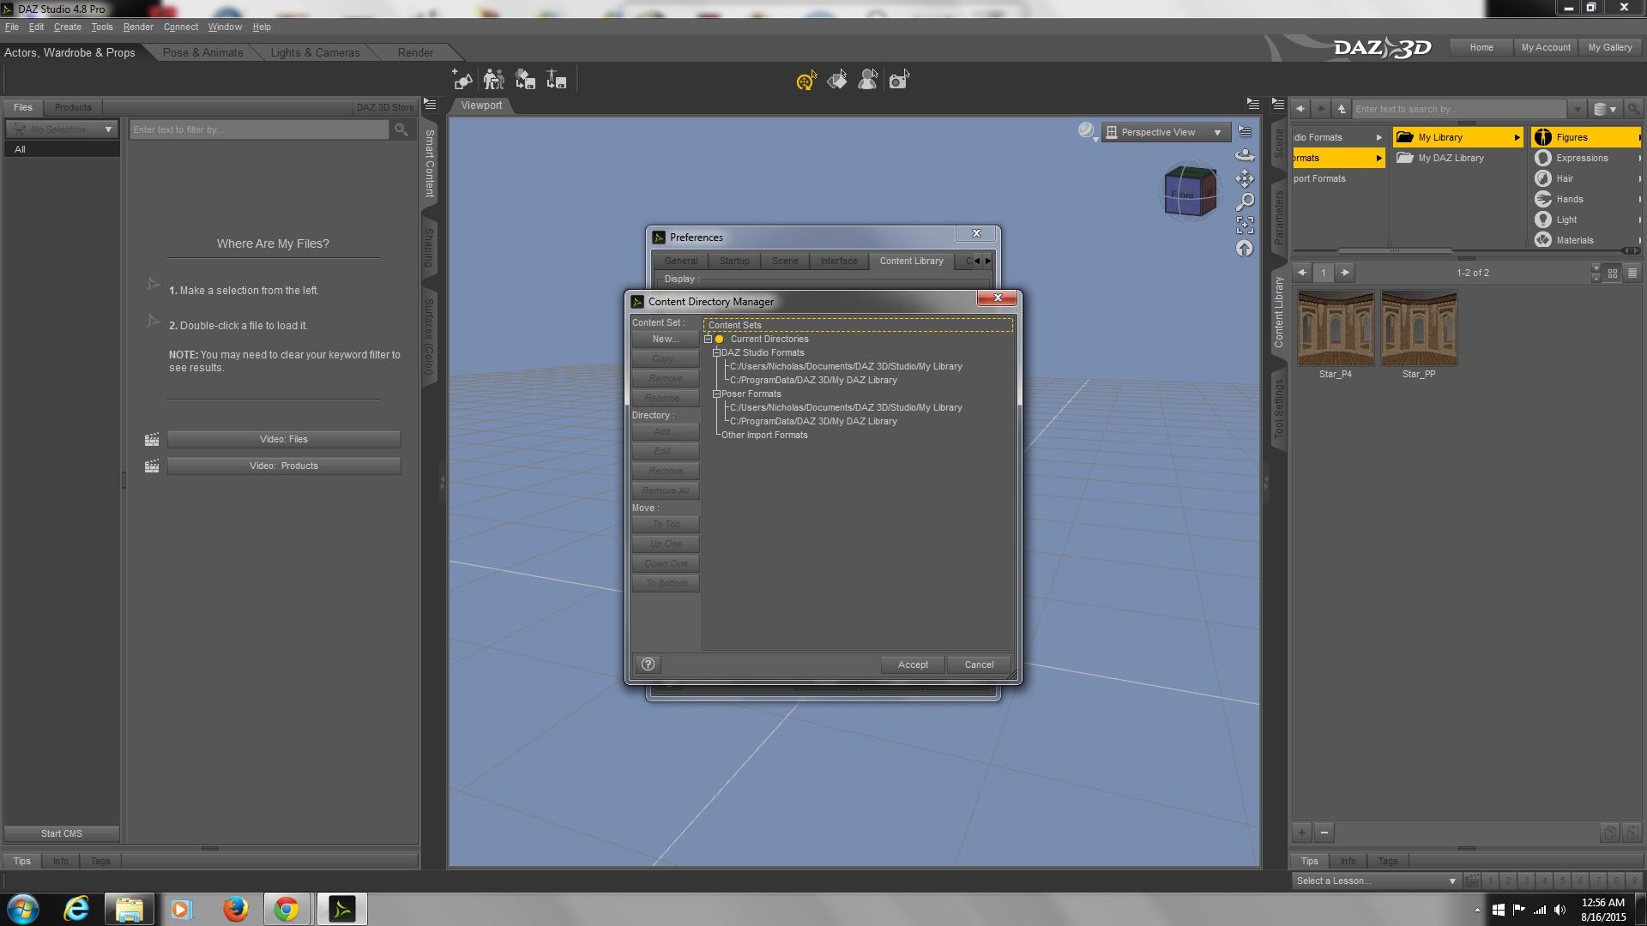
Task: Collapse the Current Directories tree node
Action: click(709, 340)
